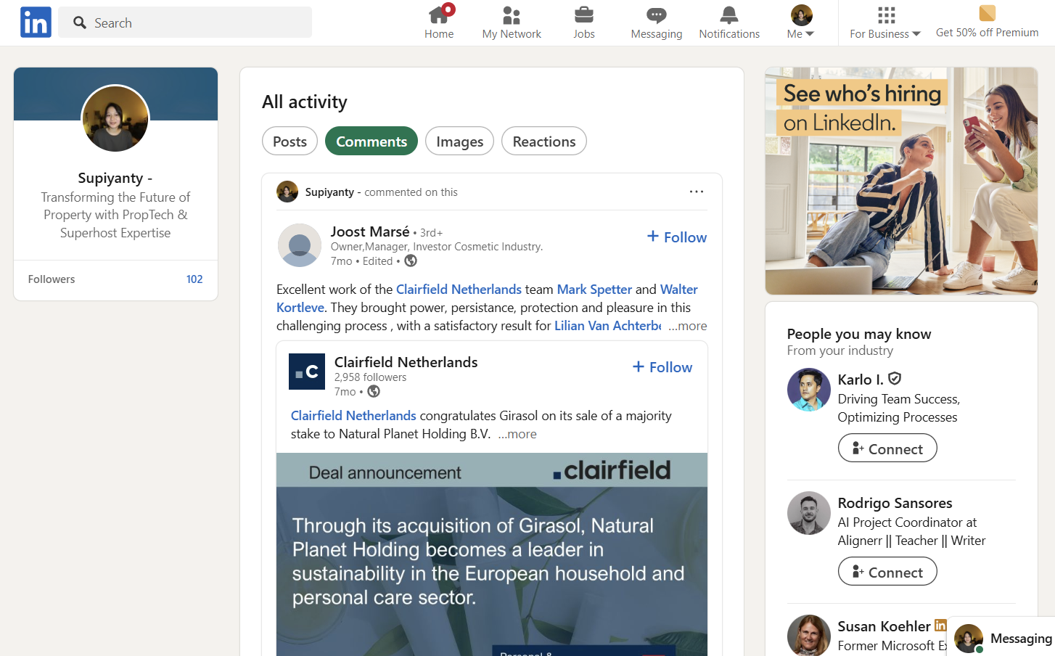Viewport: 1055px width, 656px height.
Task: Focus the Search field
Action: pos(185,22)
